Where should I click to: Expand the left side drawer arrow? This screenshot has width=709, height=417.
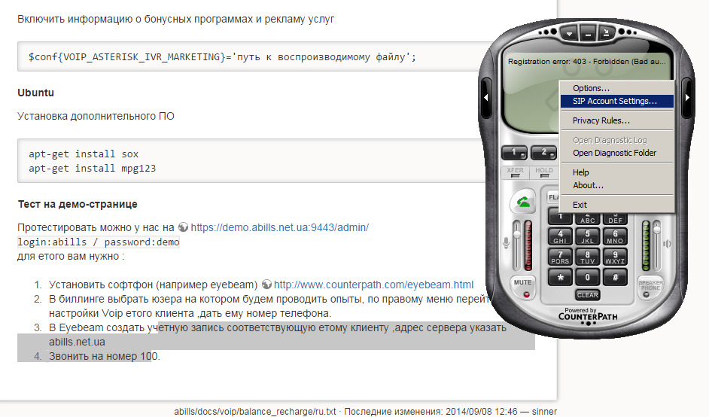[x=486, y=97]
